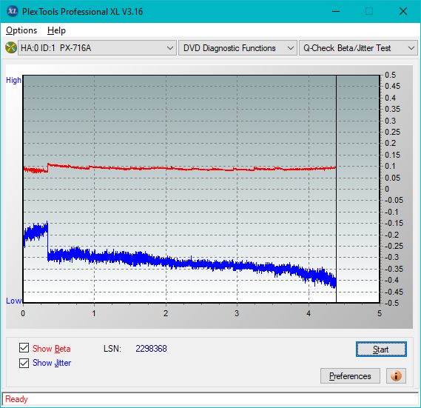Open the Help menu
The width and height of the screenshot is (421, 408).
point(56,30)
